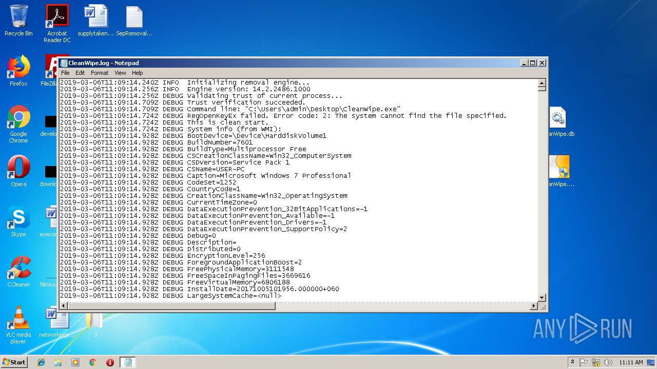Open network status tray icon

[596, 362]
